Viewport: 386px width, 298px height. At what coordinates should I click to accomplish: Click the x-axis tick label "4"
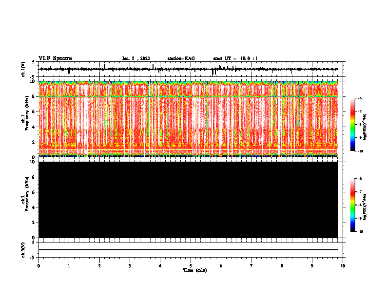(160, 266)
